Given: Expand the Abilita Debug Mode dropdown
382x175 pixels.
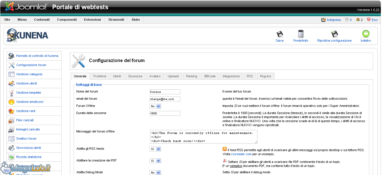Looking at the screenshot, I should tap(155, 173).
